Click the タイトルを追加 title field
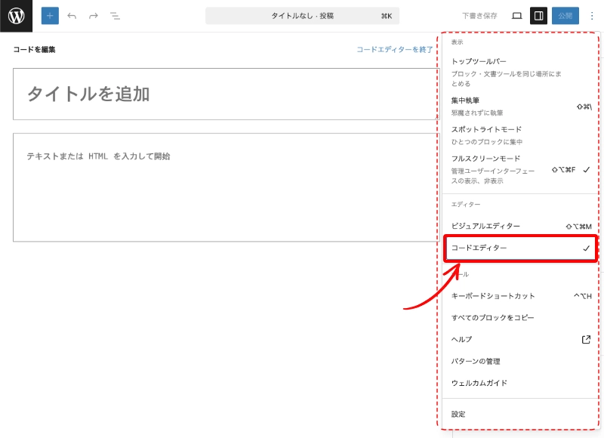 [219, 94]
